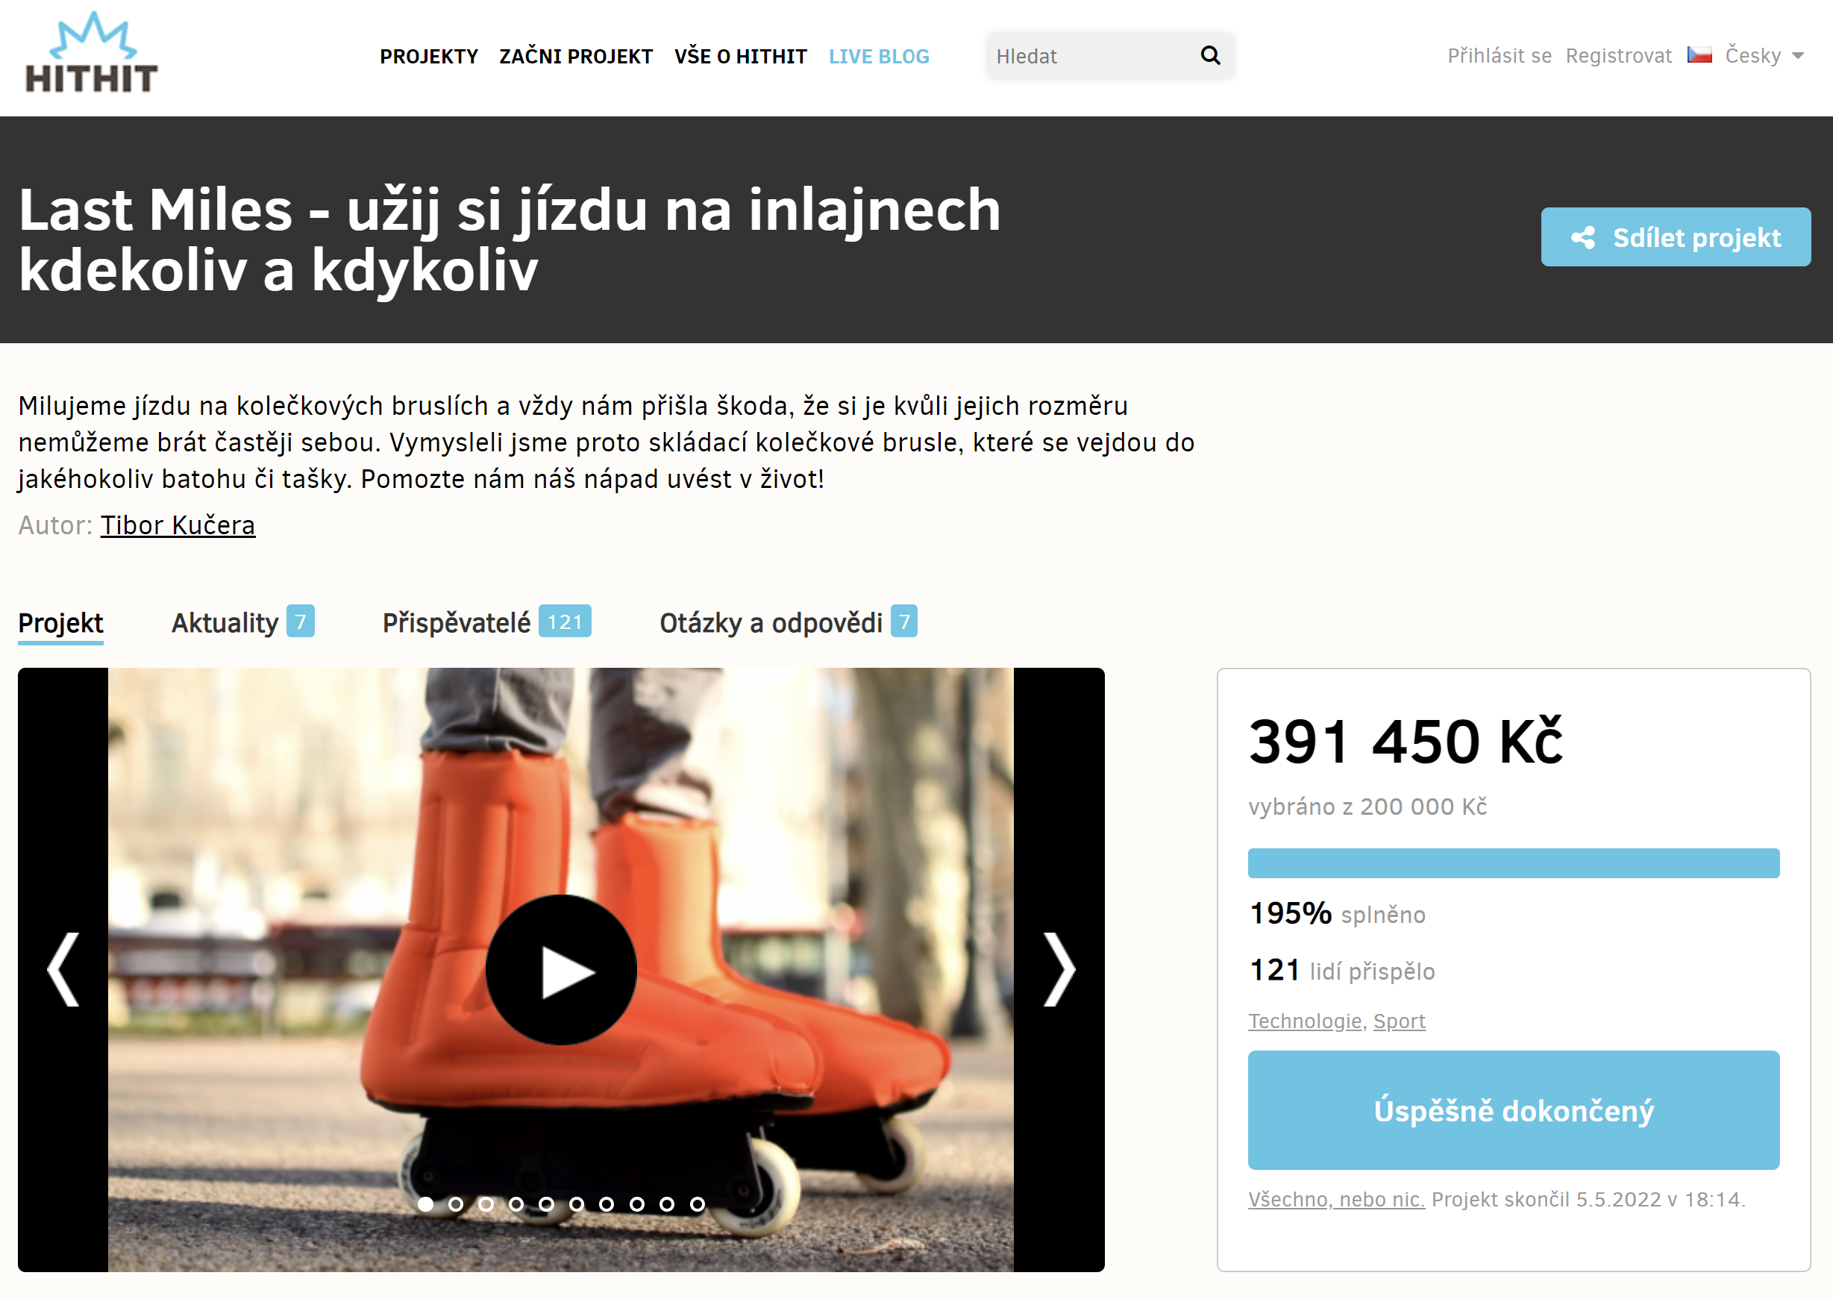Screen dimensions: 1833x1299
Task: Click the Czech flag icon
Action: [1699, 55]
